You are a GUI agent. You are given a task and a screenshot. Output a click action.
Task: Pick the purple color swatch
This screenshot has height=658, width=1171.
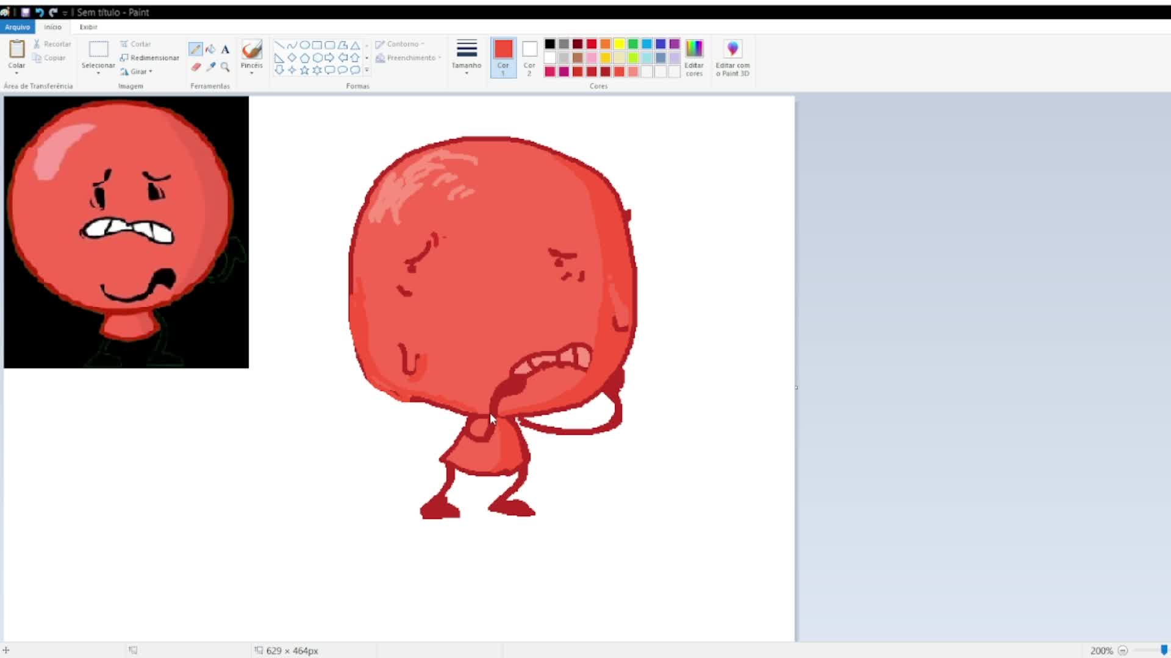675,44
